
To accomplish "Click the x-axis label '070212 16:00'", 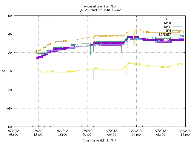I will 62,133.
